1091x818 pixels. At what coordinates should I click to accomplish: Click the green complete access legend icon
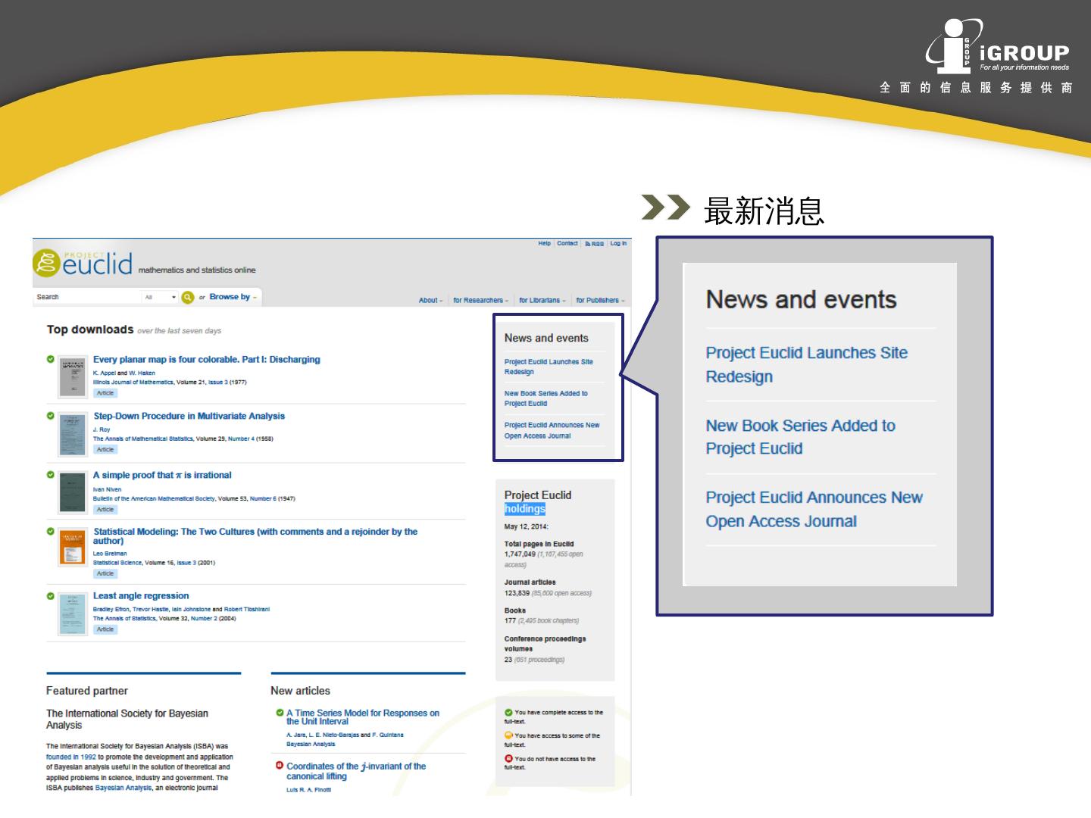[508, 712]
